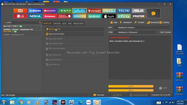Launch Google Chrome from taskbar

coord(21,102)
